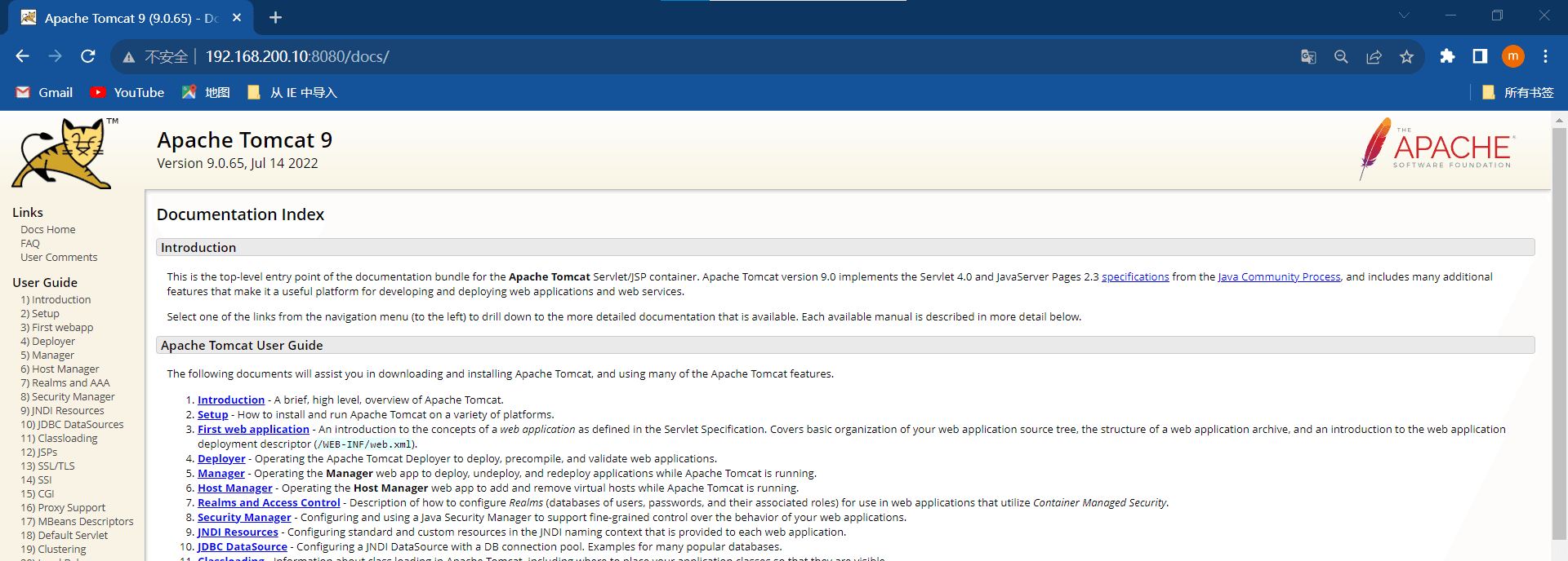
Task: Open Docs Home sidebar link
Action: pos(48,230)
